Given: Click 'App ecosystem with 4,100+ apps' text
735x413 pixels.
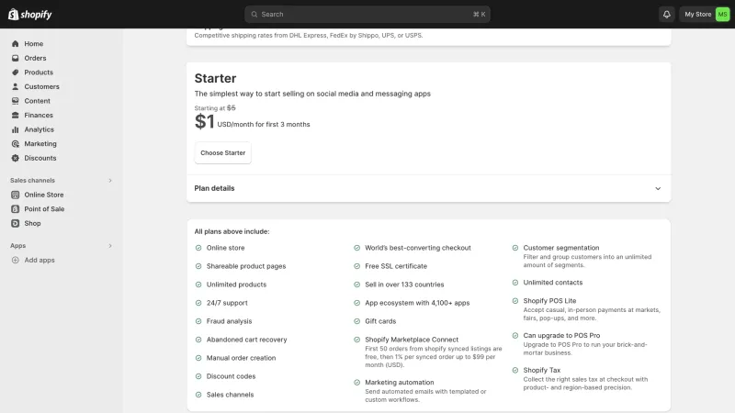Looking at the screenshot, I should coord(417,303).
